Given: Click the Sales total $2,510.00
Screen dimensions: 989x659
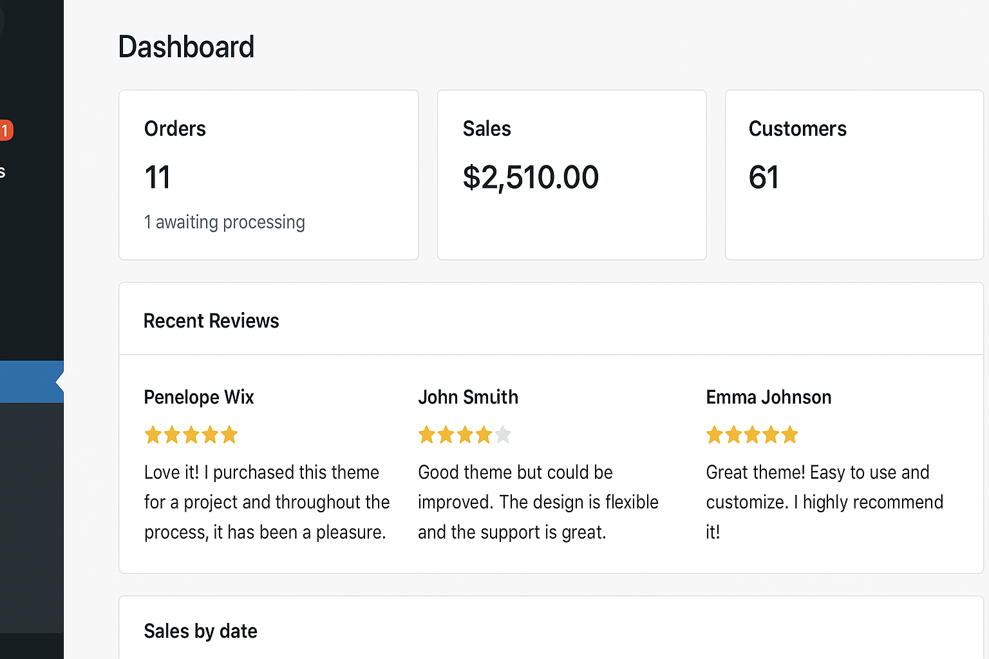Looking at the screenshot, I should (531, 178).
